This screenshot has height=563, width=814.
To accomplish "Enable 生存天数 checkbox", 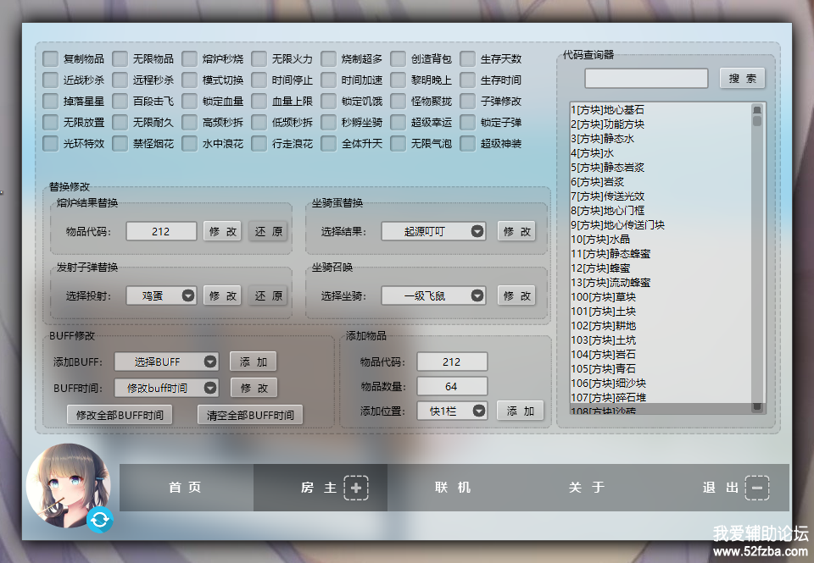I will pos(468,58).
